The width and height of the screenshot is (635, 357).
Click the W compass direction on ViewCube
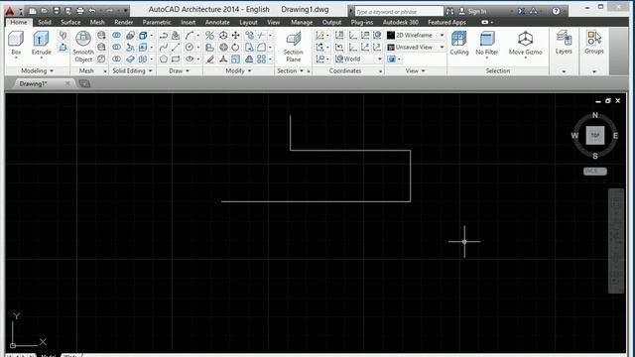[574, 136]
